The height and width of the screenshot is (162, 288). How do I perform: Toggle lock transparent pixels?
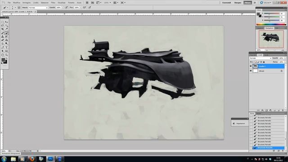[256, 62]
